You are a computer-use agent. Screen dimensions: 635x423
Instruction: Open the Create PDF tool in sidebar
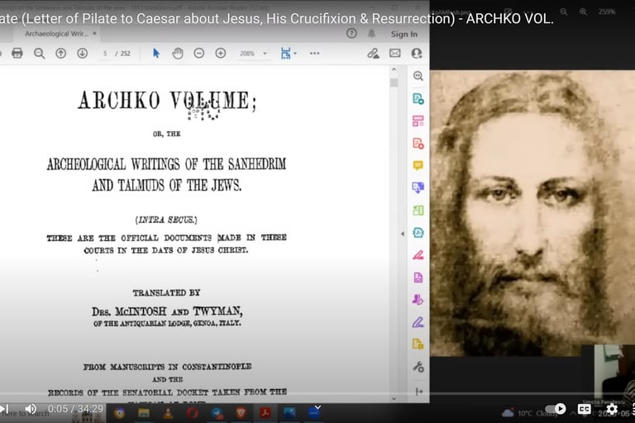(x=418, y=143)
